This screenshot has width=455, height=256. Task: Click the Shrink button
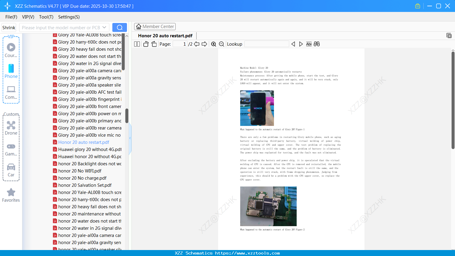pyautogui.click(x=9, y=27)
